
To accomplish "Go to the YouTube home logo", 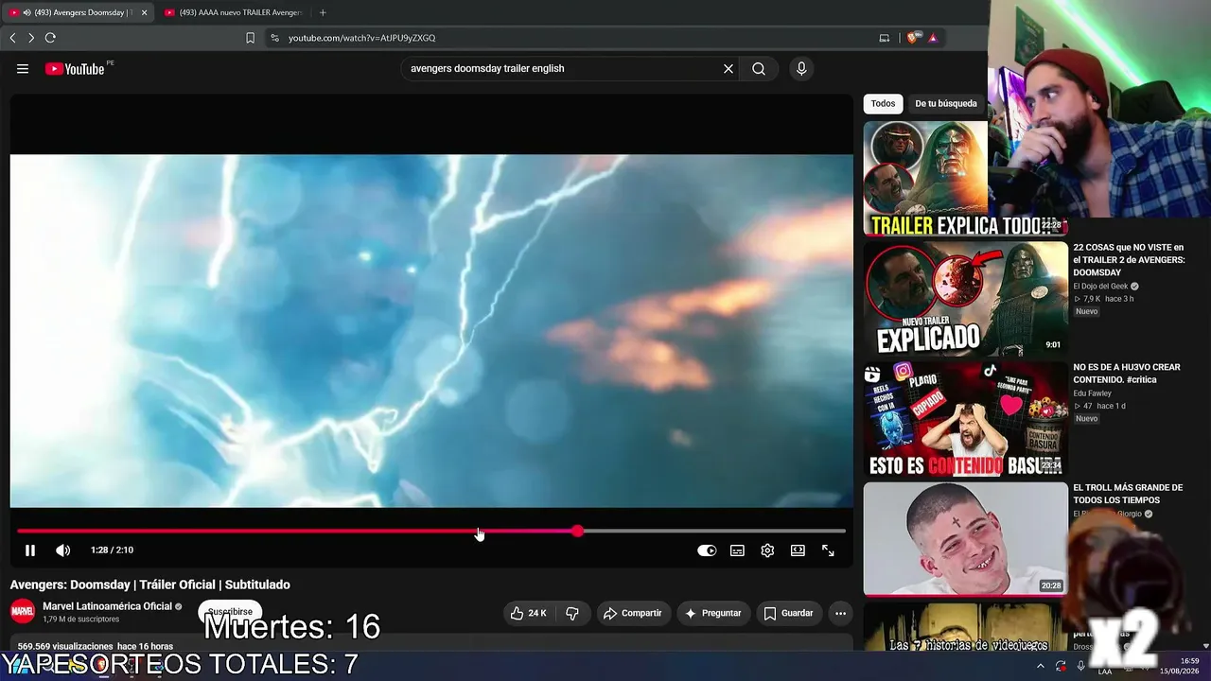I will (x=75, y=68).
